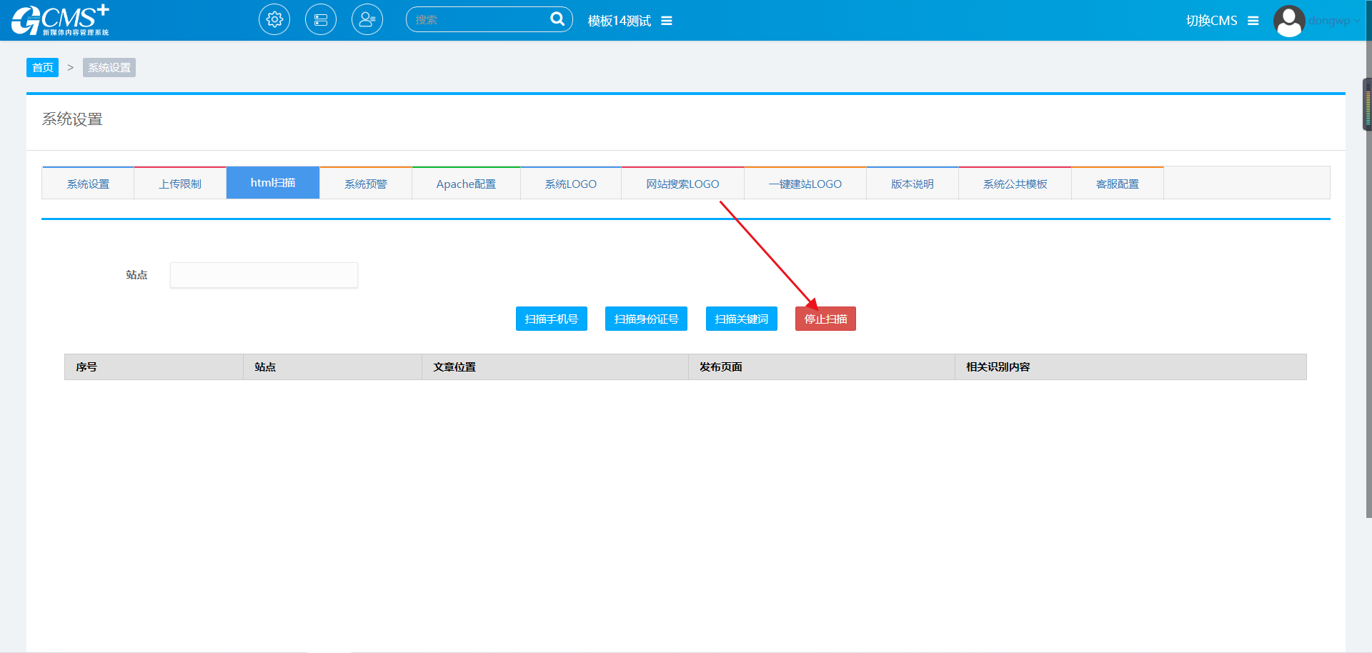The width and height of the screenshot is (1372, 653).
Task: Expand the 切换CMS menu
Action: click(1253, 21)
